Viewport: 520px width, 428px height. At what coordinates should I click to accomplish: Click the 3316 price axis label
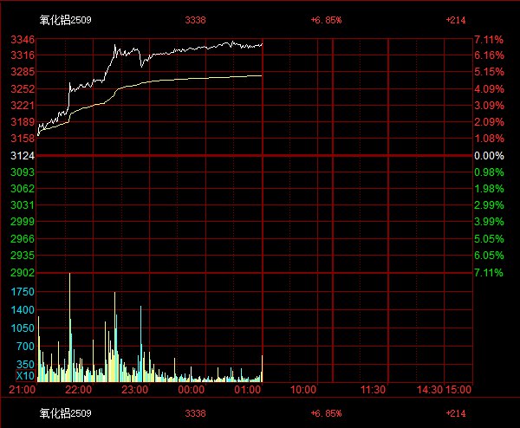pos(23,55)
